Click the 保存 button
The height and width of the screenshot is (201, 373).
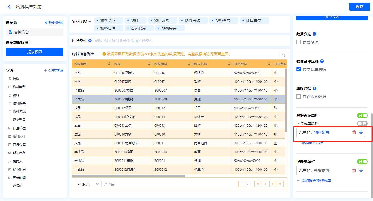(x=359, y=7)
